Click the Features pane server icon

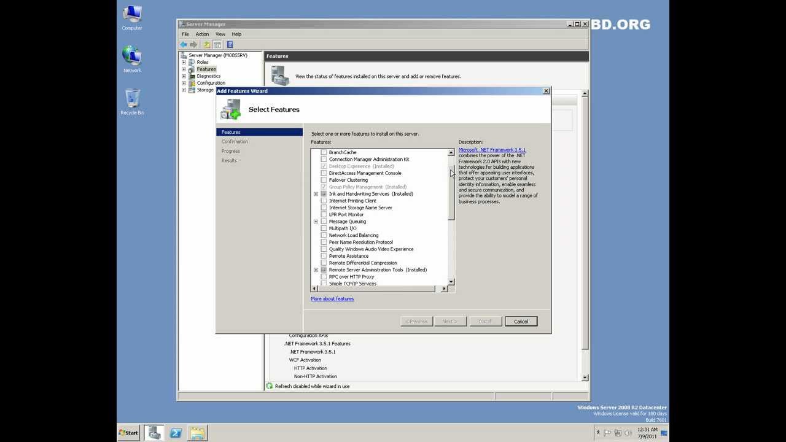[x=280, y=76]
